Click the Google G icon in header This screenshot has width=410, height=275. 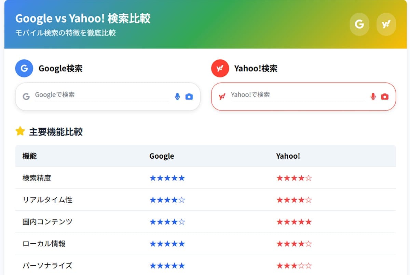pos(359,24)
